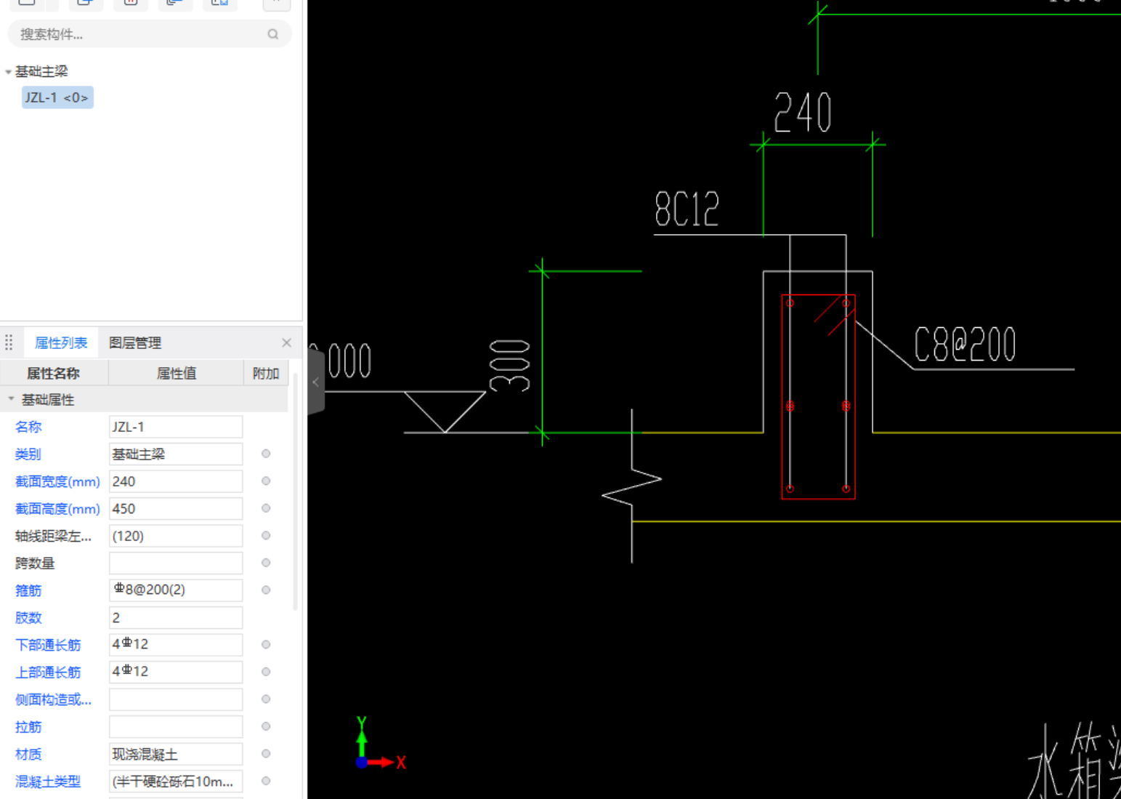Toggle the 附加 circle for 跨数量 row
The width and height of the screenshot is (1121, 799).
coord(266,563)
